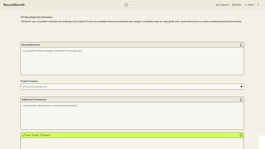Activate the microphone for Recyclable Items
This screenshot has height=149, width=265.
click(241, 45)
